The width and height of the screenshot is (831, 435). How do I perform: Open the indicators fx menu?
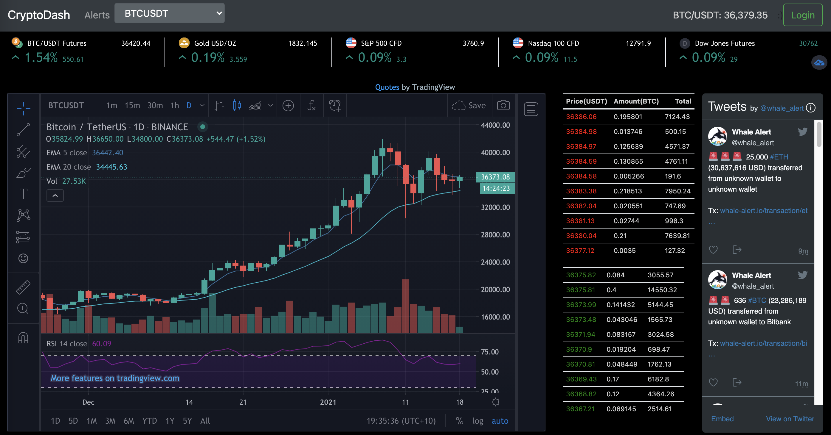[312, 105]
